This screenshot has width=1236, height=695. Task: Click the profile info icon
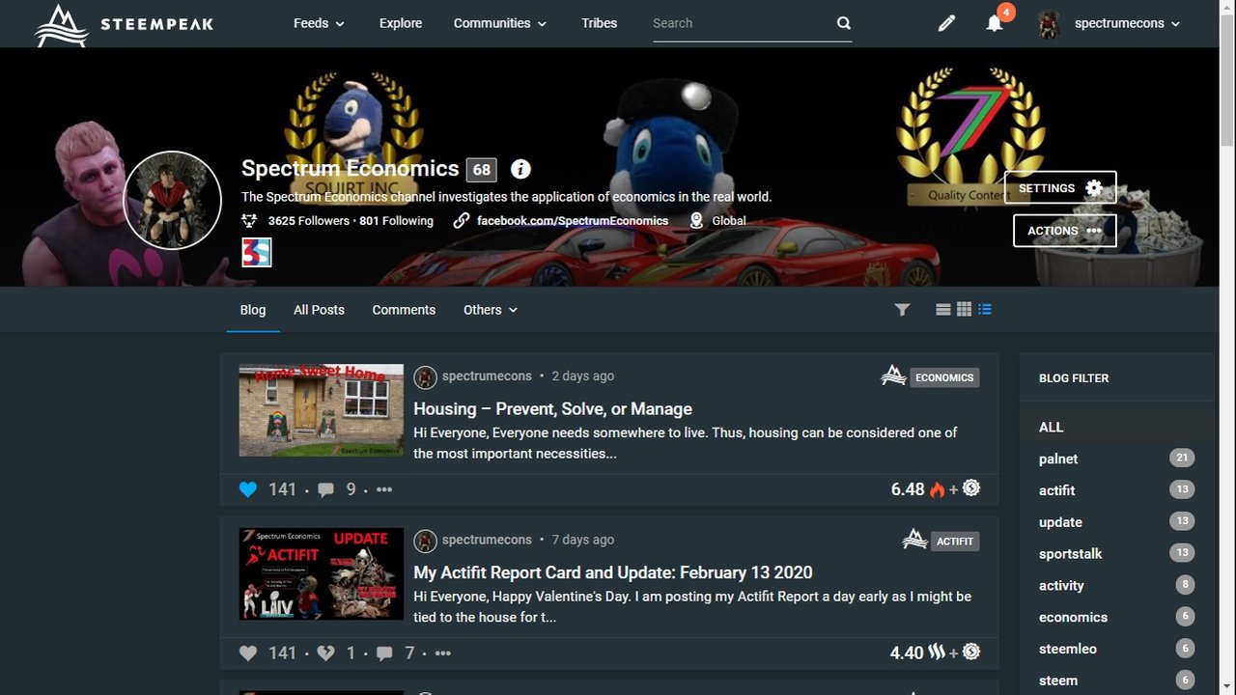520,169
